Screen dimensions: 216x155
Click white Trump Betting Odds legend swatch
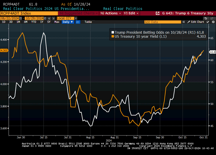(113, 32)
